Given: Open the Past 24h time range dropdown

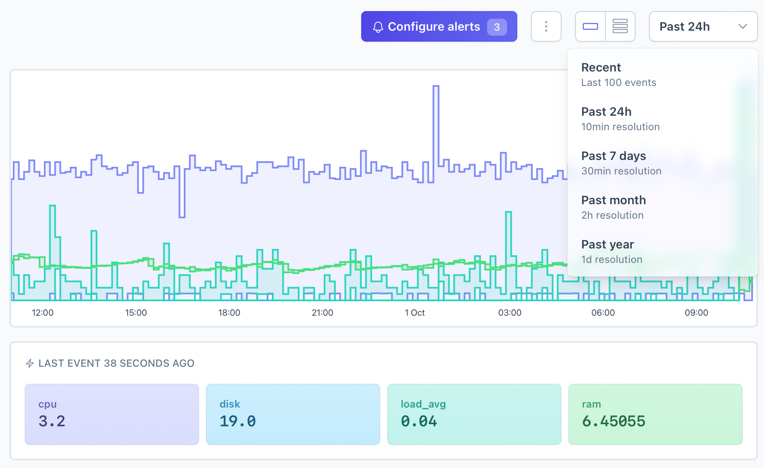Looking at the screenshot, I should click(703, 26).
